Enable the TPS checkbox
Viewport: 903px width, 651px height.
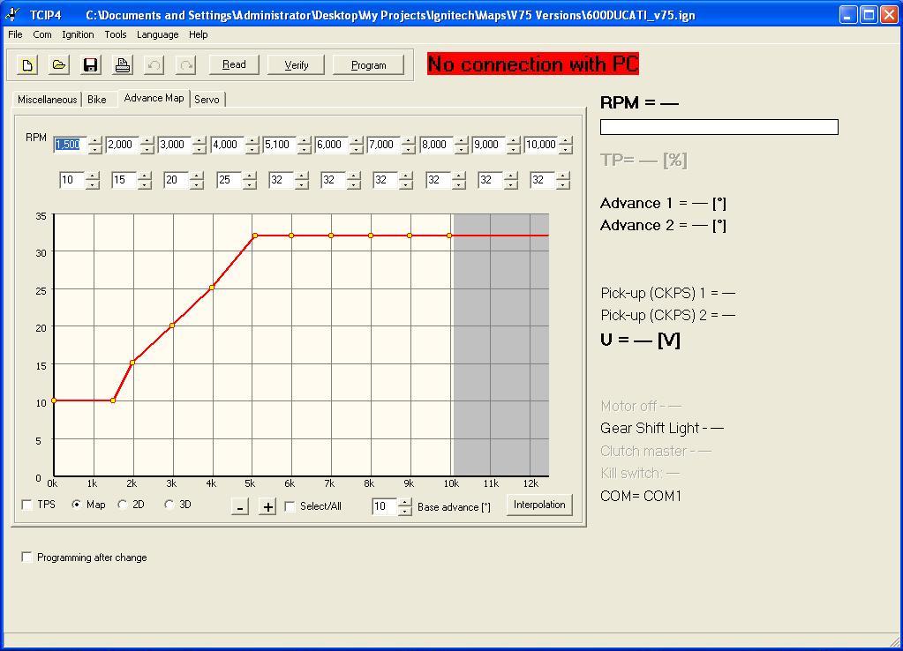(x=27, y=505)
